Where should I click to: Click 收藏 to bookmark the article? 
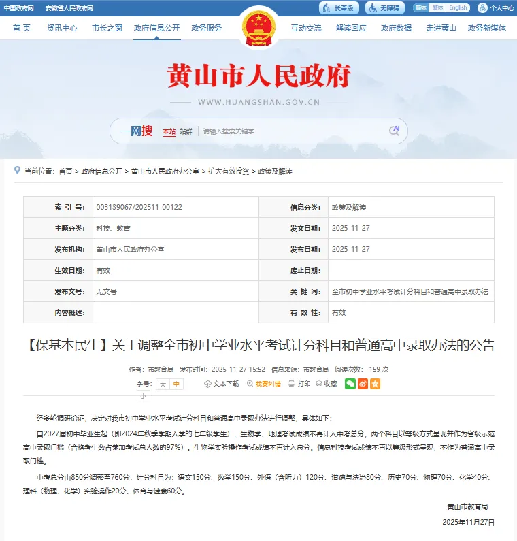tap(327, 384)
